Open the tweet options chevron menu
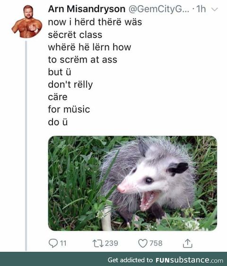The width and height of the screenshot is (227, 266). pos(215,9)
